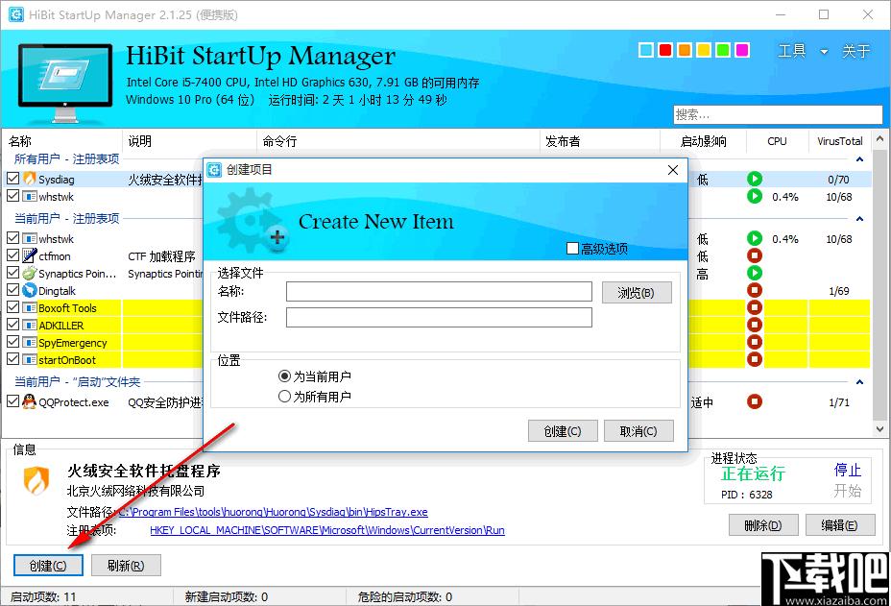891x606 pixels.
Task: Choose the cyan theme color swatch
Action: click(645, 51)
